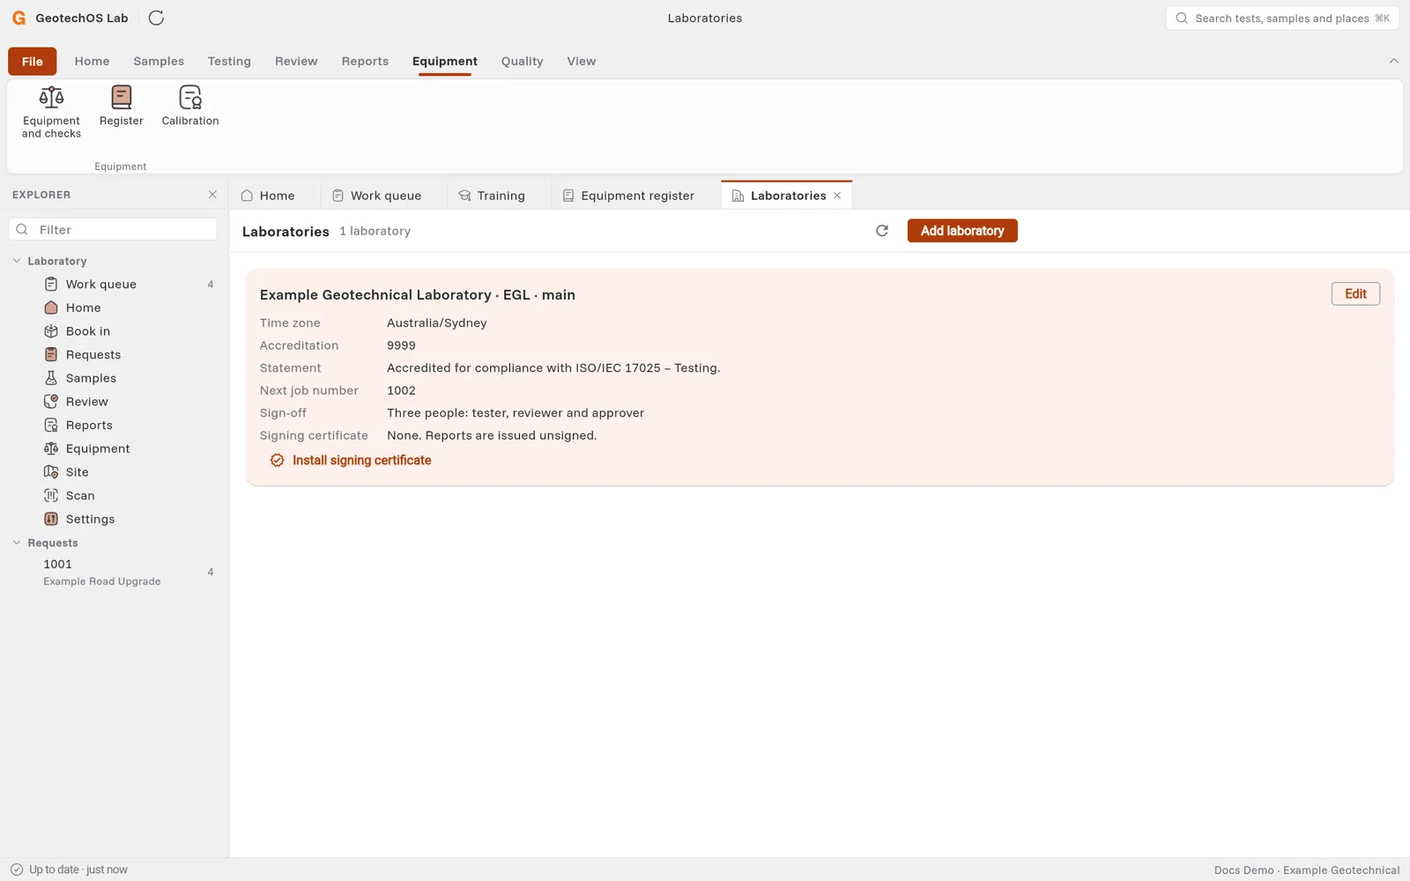Switch to the View ribbon tab

pyautogui.click(x=582, y=61)
